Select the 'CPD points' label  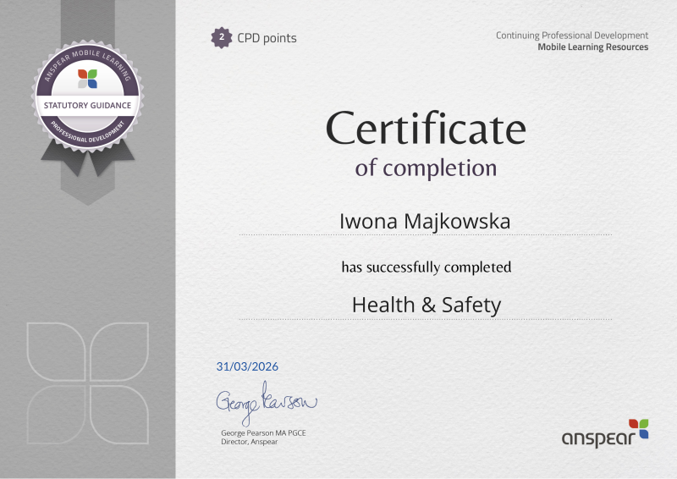coord(267,38)
